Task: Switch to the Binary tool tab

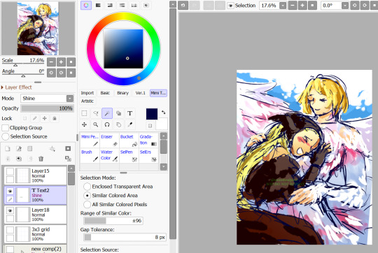Action: tap(122, 93)
